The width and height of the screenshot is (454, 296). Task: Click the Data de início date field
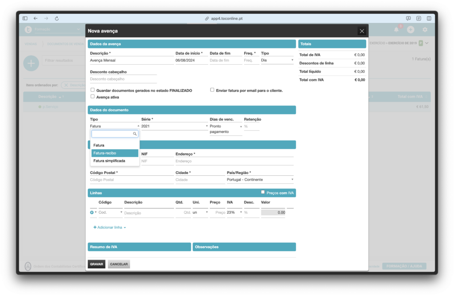[192, 60]
